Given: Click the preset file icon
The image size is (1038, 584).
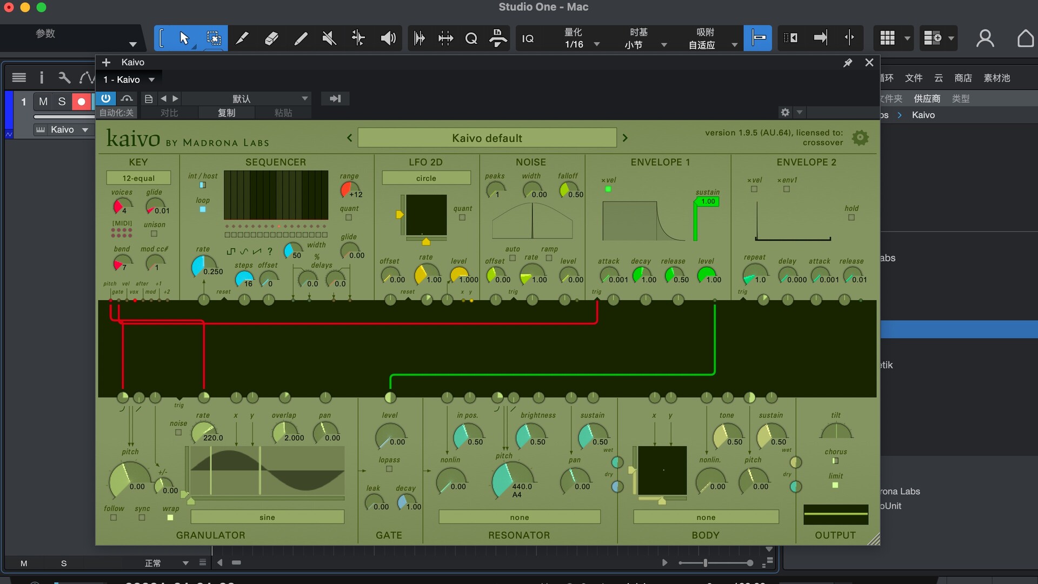Looking at the screenshot, I should pos(149,98).
